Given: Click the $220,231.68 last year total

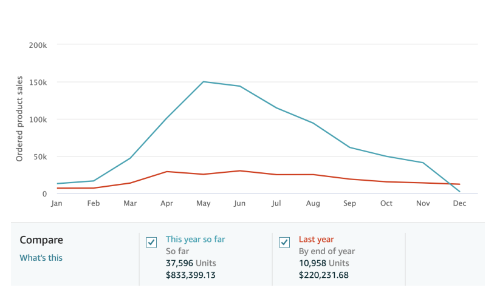Looking at the screenshot, I should [323, 275].
